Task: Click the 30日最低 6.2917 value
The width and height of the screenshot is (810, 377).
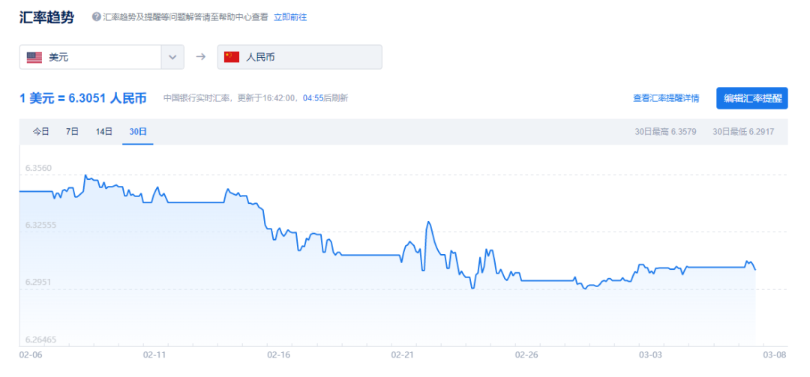Action: (743, 132)
